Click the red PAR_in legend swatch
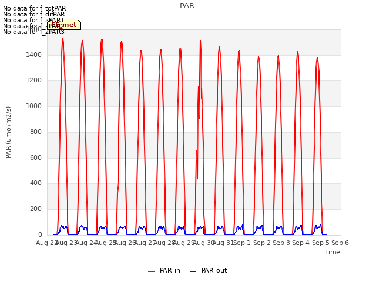The height and width of the screenshot is (282, 376). tap(152, 271)
